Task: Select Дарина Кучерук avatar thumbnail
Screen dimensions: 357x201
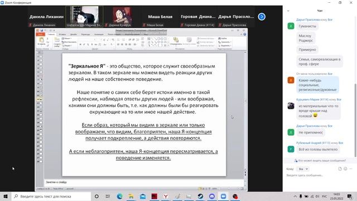Action: (x=122, y=17)
